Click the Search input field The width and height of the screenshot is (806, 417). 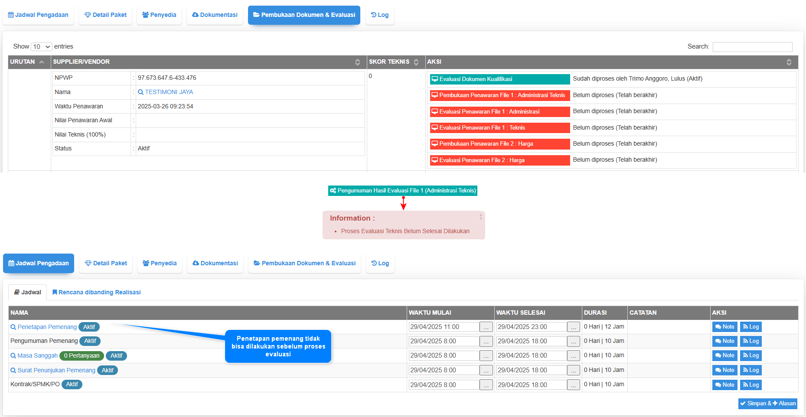752,47
